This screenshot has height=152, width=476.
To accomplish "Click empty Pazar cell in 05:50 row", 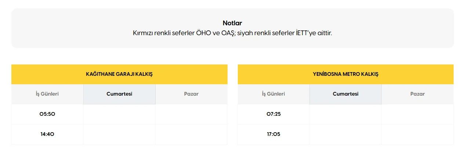I will 191,114.
